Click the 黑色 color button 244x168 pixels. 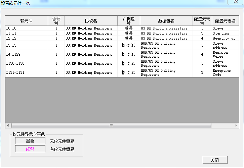coord(30,141)
